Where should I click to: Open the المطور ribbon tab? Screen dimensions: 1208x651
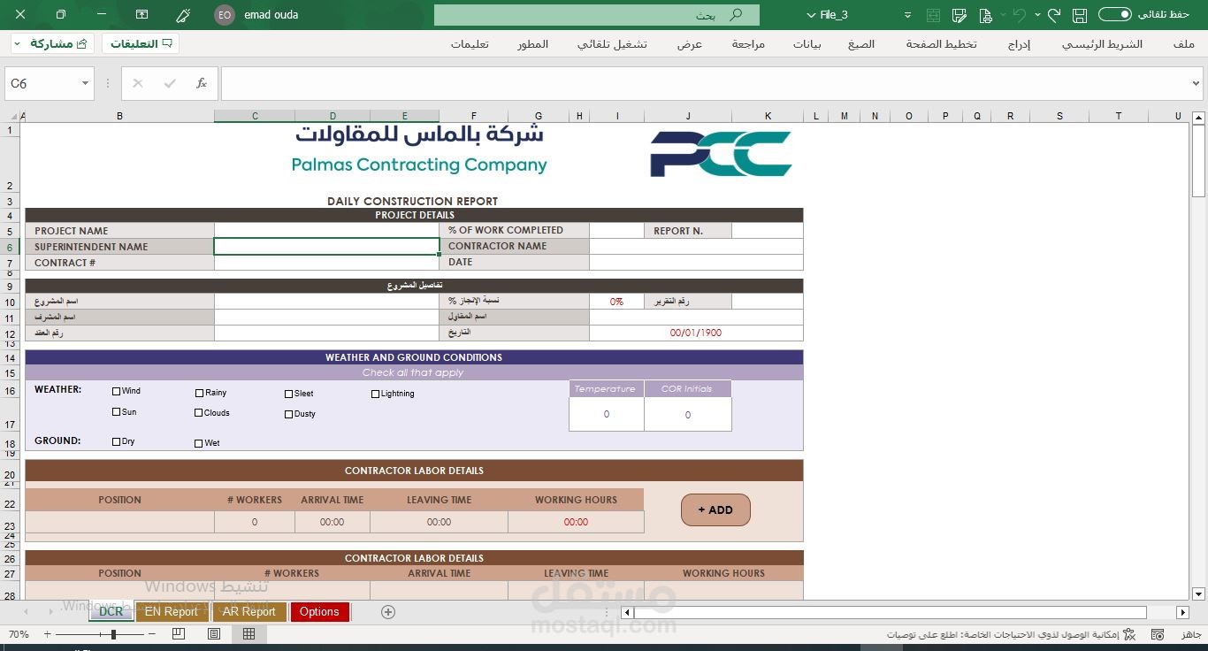pyautogui.click(x=532, y=43)
